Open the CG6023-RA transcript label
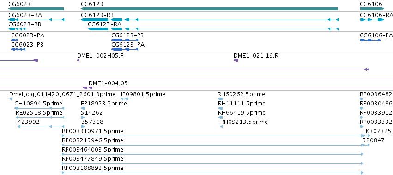Viewport: 393px width, 175px height. (x=25, y=15)
